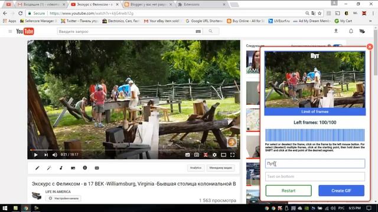
Task: Click the video progress bar
Action: 133,150
